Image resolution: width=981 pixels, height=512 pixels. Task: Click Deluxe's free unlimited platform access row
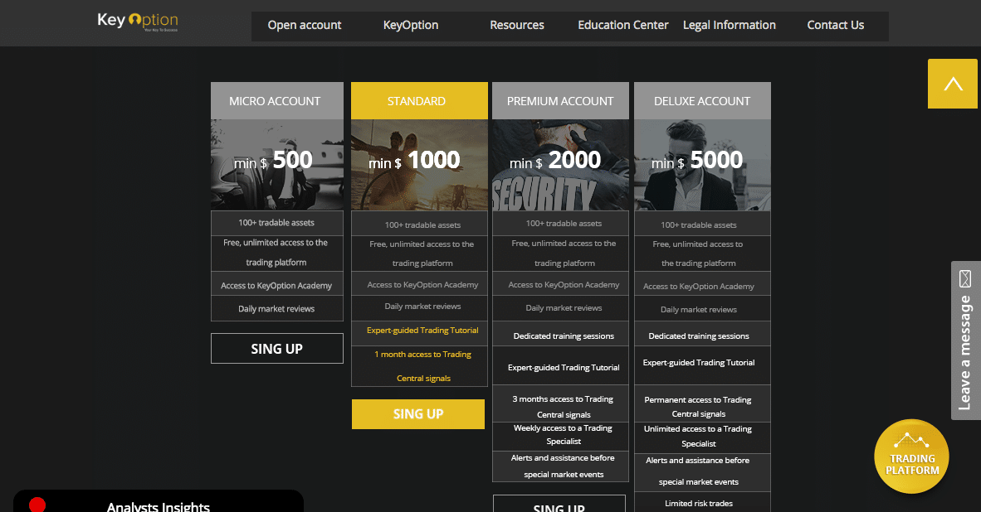coord(702,254)
